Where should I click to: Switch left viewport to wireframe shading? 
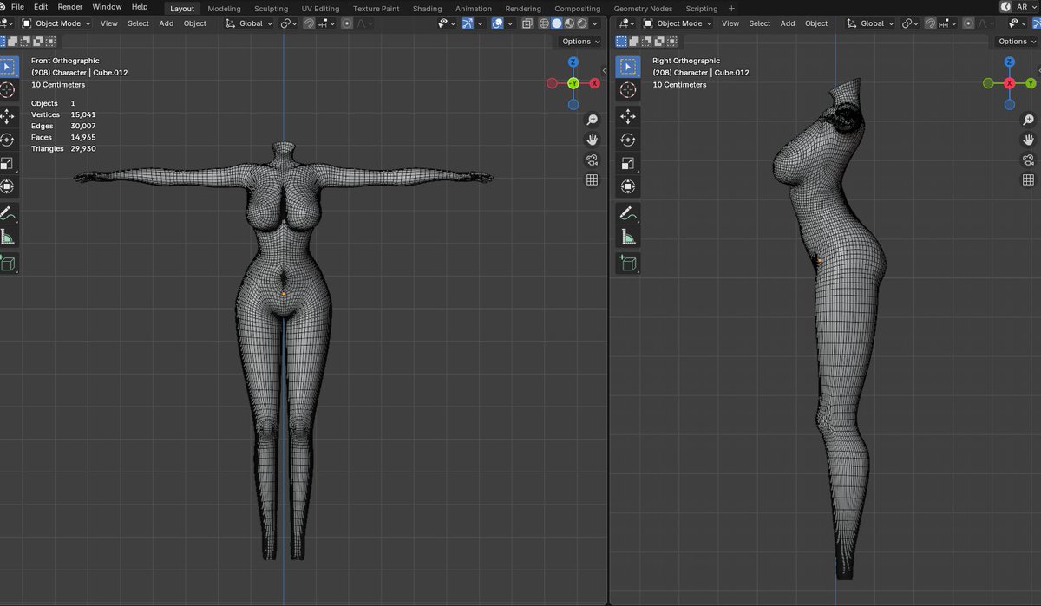pos(545,23)
